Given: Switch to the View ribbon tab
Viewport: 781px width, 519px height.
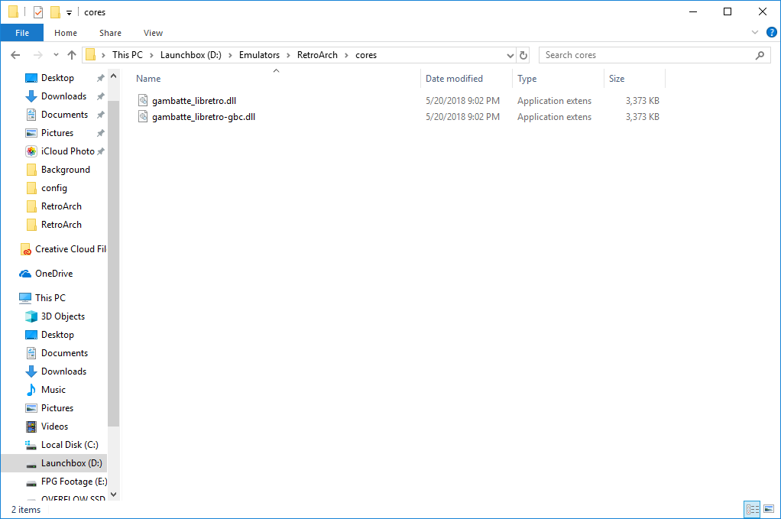Looking at the screenshot, I should [153, 33].
